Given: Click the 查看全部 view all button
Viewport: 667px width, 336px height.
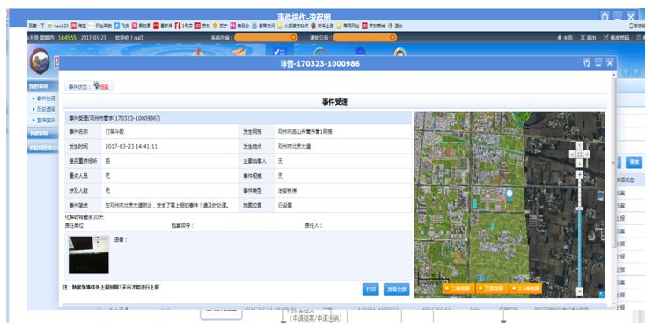Looking at the screenshot, I should [x=397, y=289].
